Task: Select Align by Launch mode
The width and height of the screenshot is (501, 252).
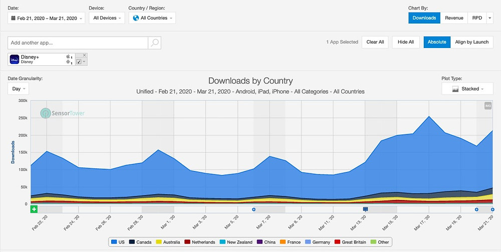Action: tap(472, 42)
